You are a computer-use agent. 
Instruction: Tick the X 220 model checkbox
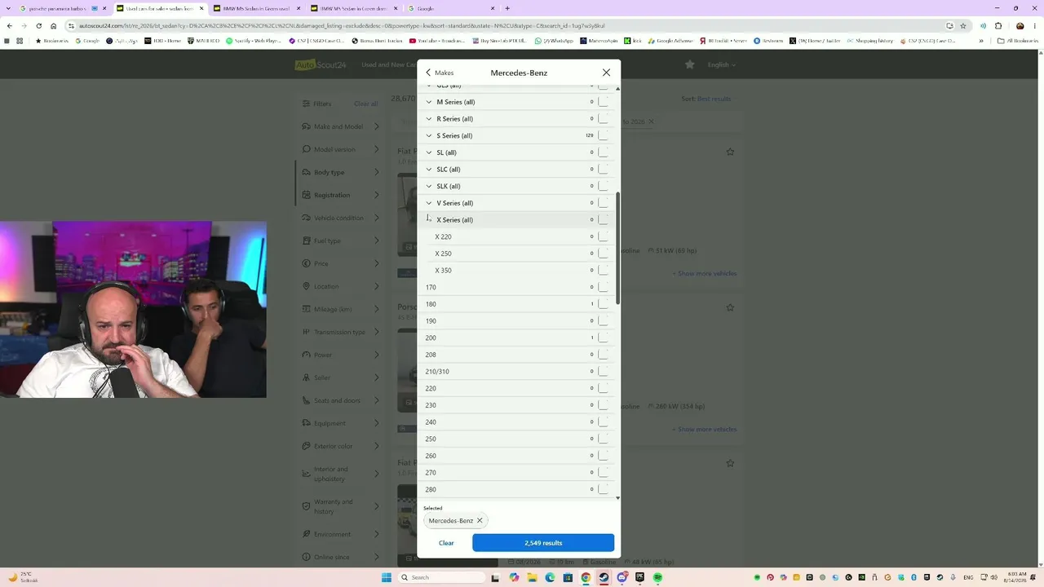(604, 236)
